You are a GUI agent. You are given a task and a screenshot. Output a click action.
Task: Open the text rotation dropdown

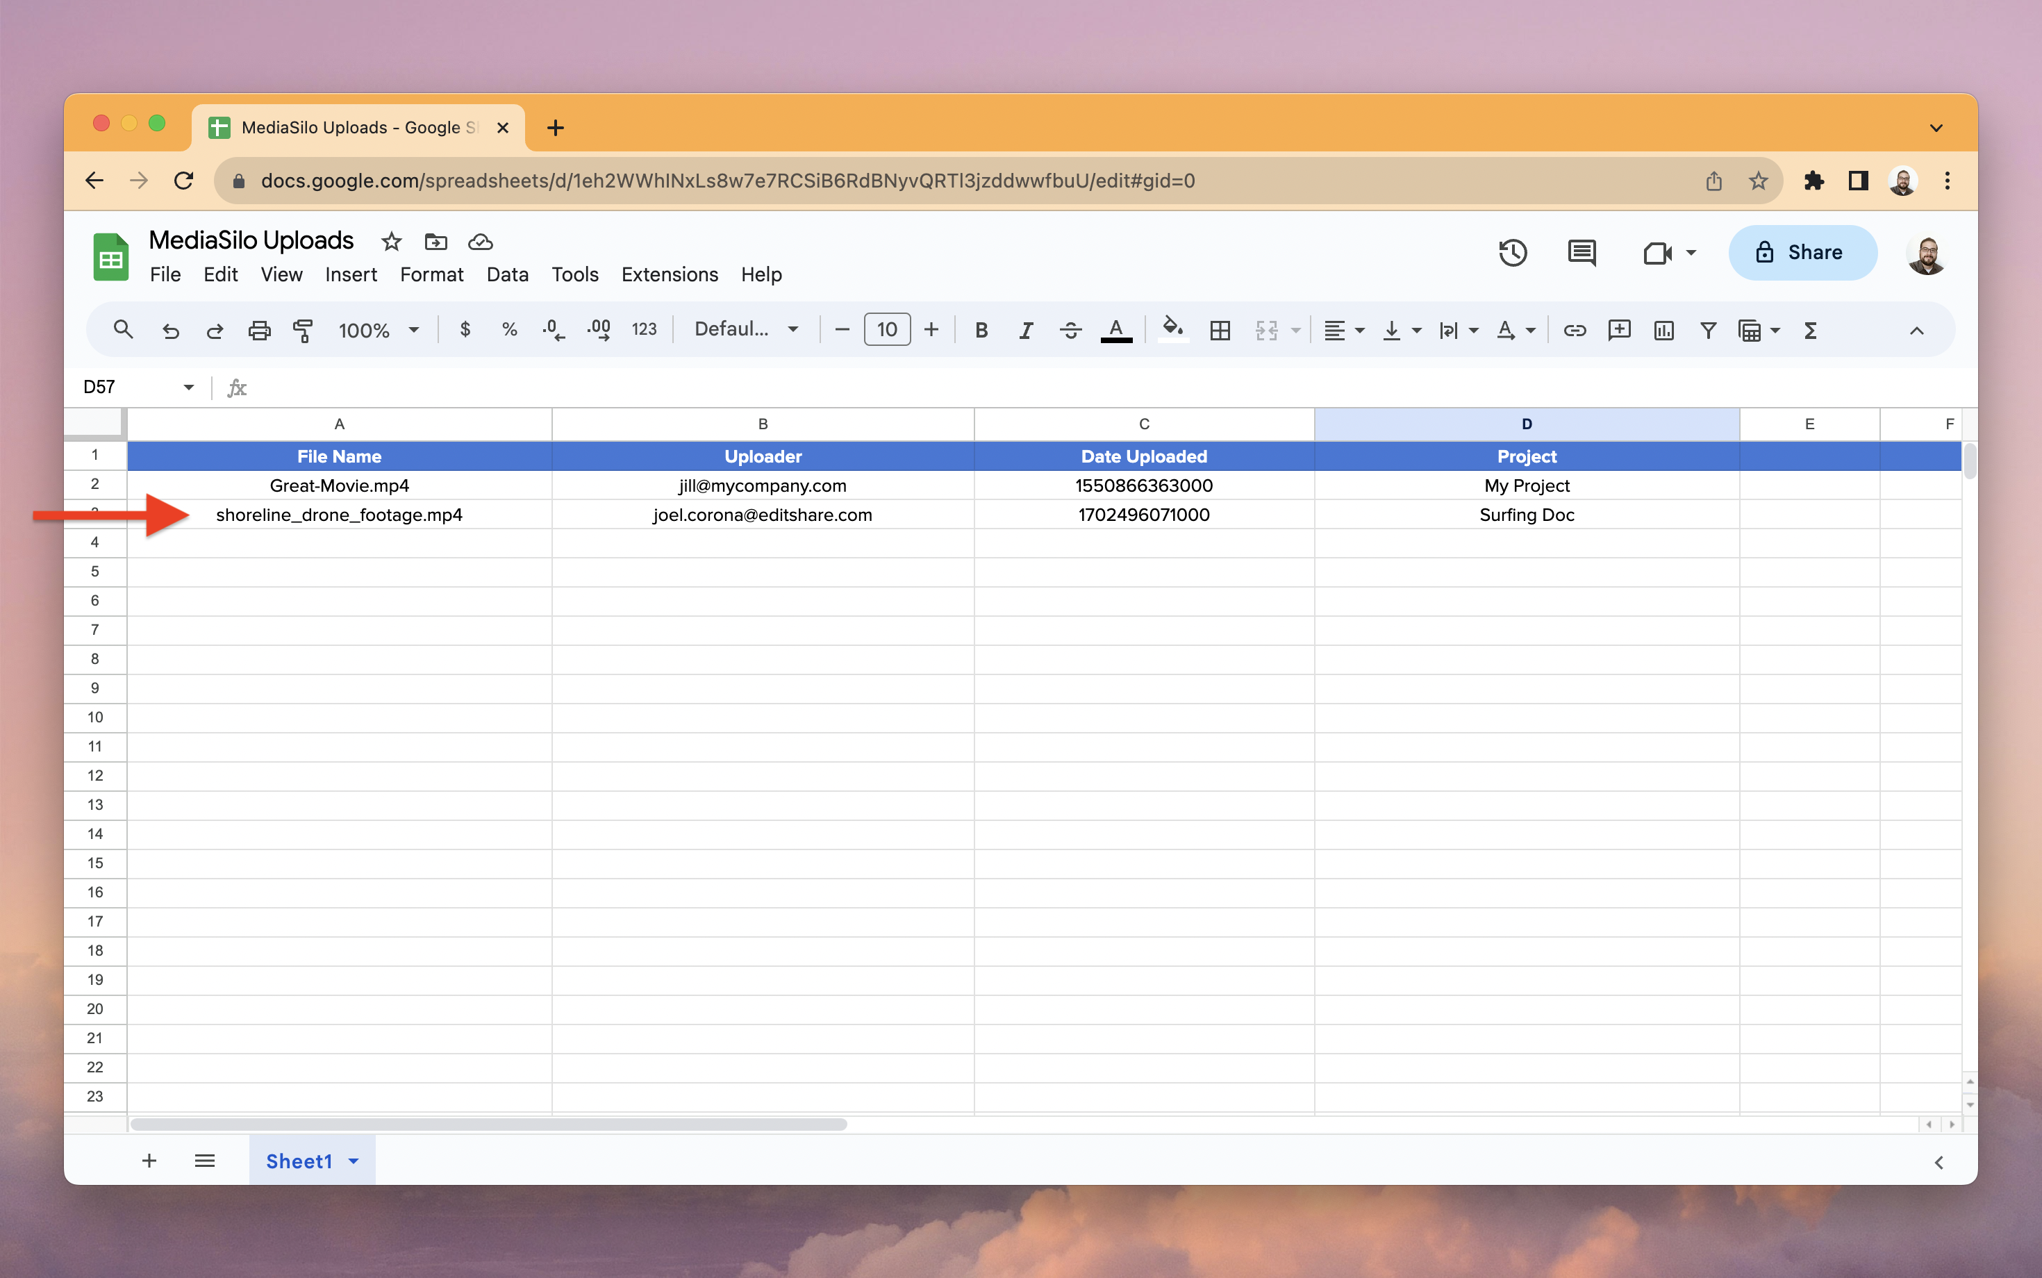1516,331
